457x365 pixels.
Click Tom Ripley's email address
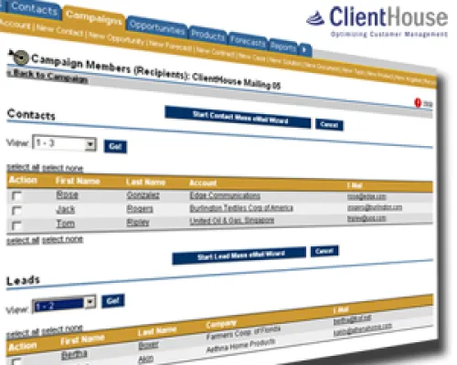point(367,218)
